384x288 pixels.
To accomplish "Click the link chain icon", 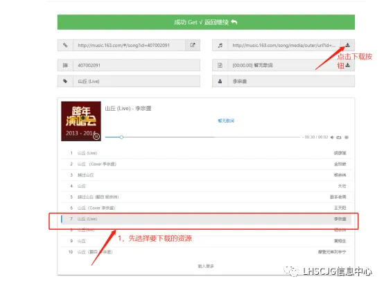I will (65, 45).
